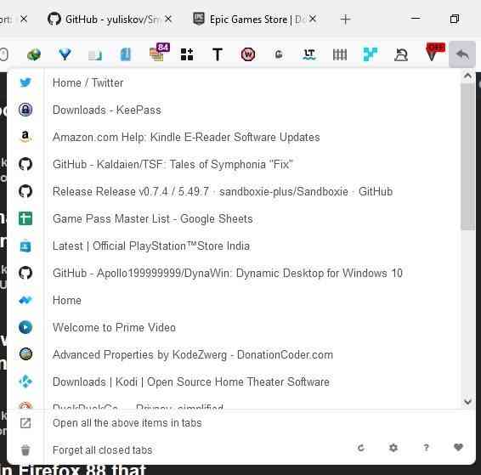Click the vertical bars extension icon
The height and width of the screenshot is (475, 481).
pos(340,54)
